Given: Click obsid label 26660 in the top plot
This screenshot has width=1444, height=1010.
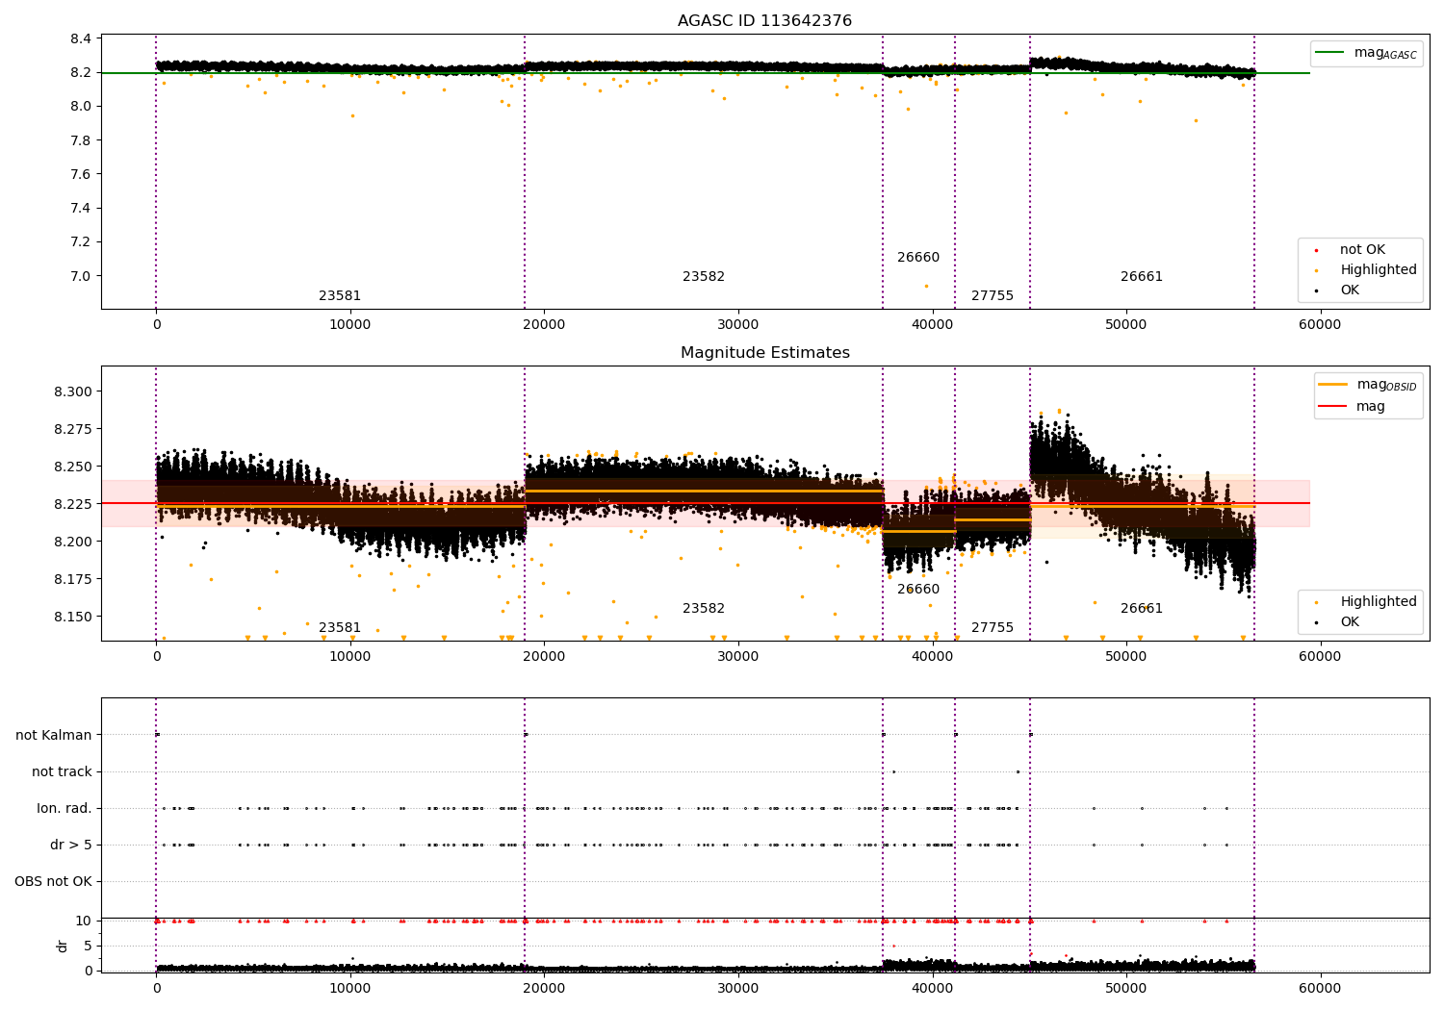Looking at the screenshot, I should point(918,258).
